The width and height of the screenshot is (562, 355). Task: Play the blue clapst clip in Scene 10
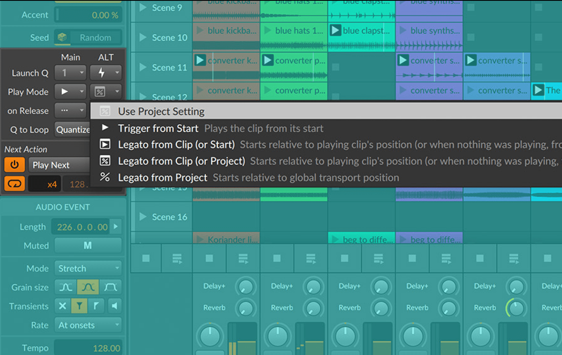[335, 31]
